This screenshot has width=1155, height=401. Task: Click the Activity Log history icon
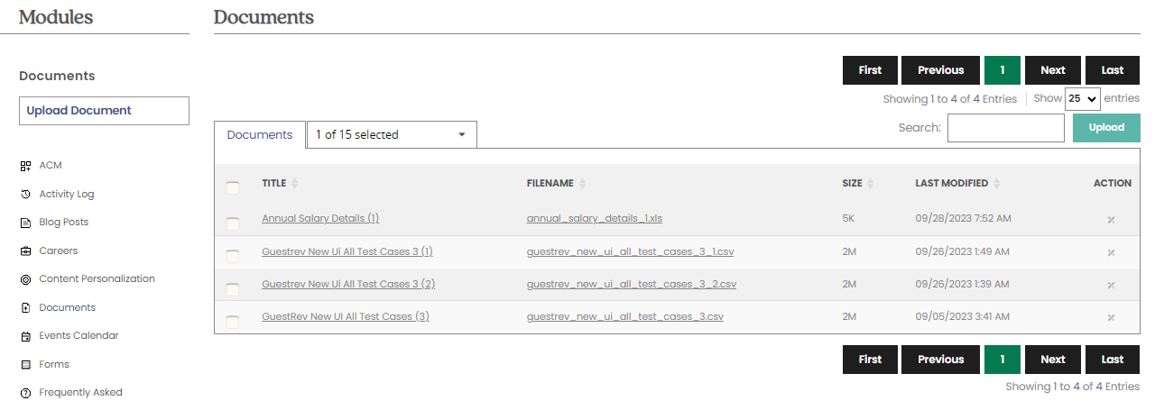(25, 194)
